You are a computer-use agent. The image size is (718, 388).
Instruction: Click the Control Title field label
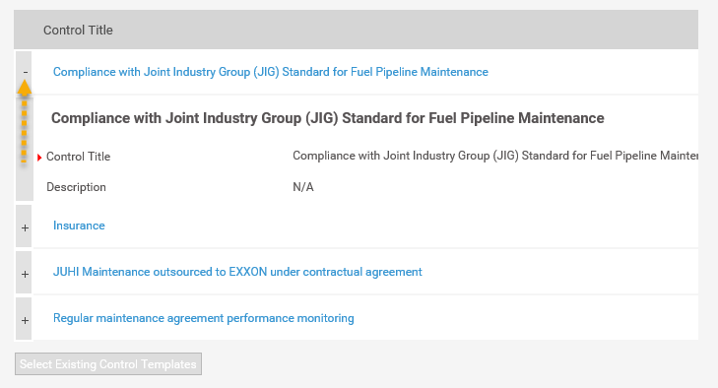pos(79,157)
